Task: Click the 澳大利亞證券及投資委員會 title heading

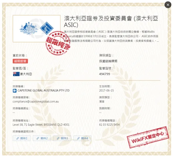Action: 111,22
